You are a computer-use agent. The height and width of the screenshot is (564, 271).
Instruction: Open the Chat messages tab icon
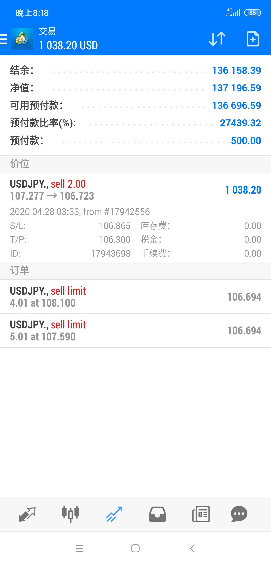(239, 514)
